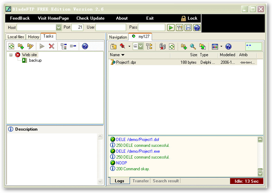Click in the Pass input field
The height and width of the screenshot is (193, 272).
(151, 27)
